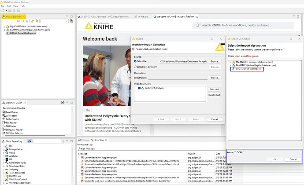Expand Views category in Node Repository
Image resolution: width=304 pixels, height=185 pixels.
4,153
